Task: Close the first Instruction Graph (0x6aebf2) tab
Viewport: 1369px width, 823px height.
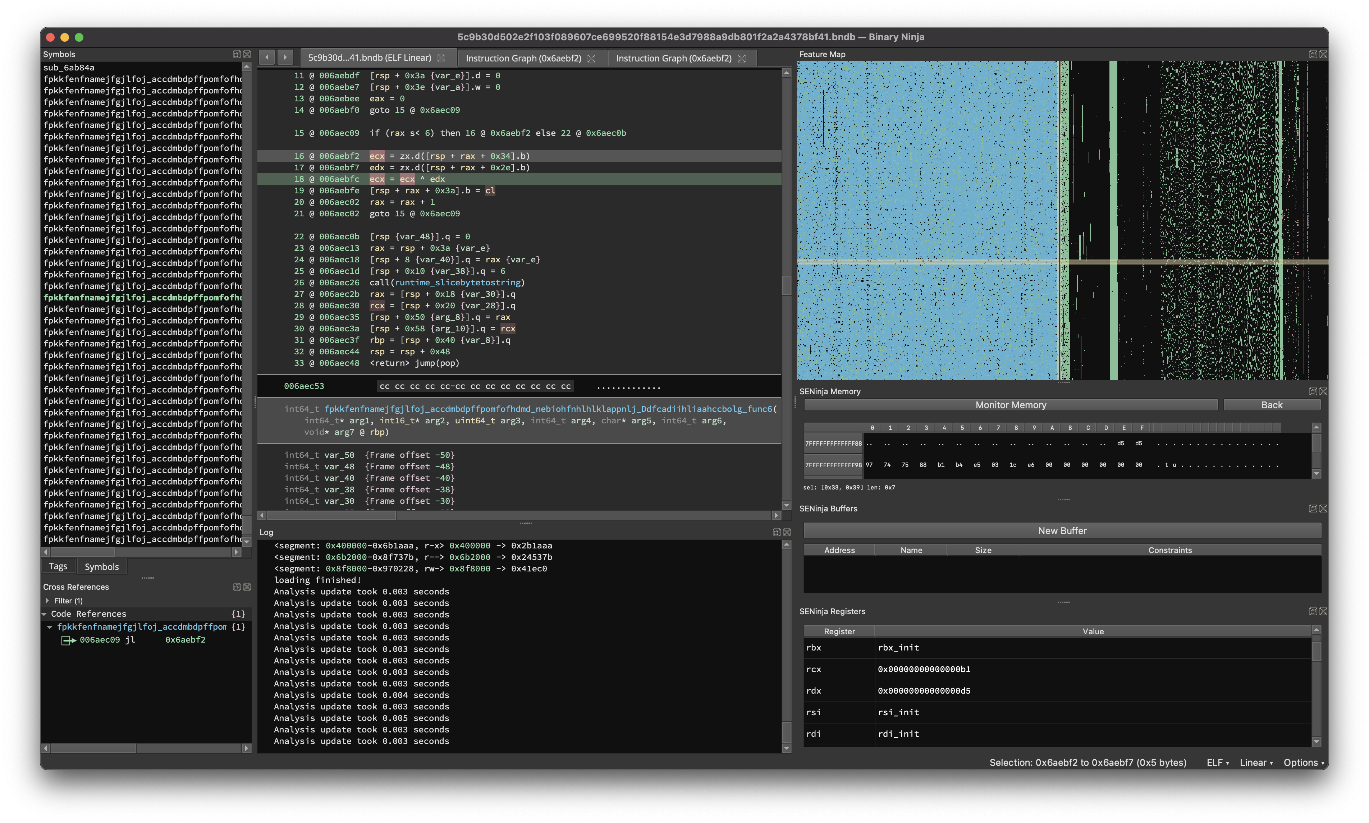Action: [x=592, y=58]
